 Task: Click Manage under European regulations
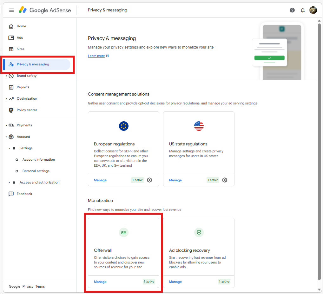click(x=100, y=180)
